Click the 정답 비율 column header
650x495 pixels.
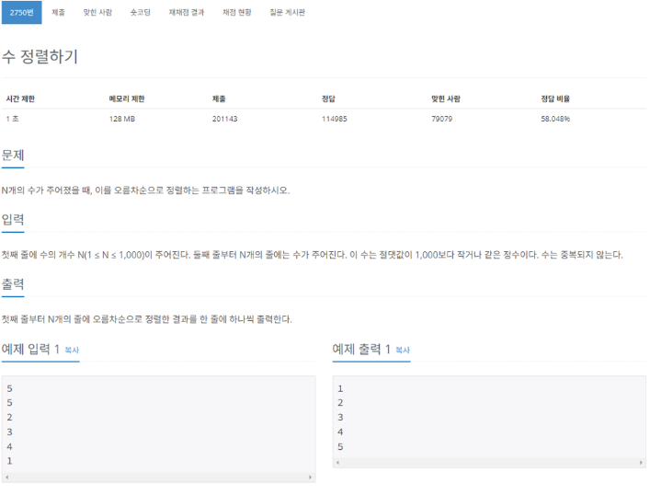coord(555,98)
